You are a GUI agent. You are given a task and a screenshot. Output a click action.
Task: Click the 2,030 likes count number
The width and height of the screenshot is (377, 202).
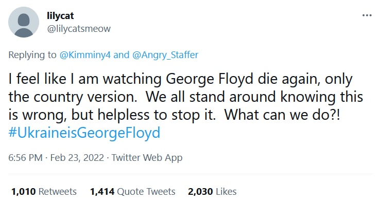coord(200,191)
